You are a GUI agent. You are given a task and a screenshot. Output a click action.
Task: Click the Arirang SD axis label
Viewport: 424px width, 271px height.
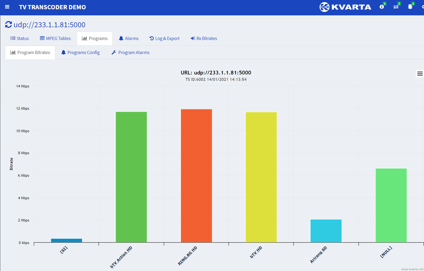coord(318,255)
